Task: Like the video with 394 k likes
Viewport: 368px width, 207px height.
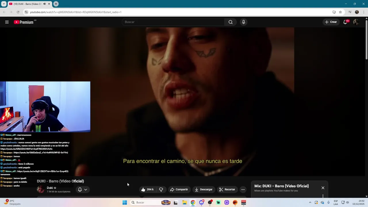Action: [147, 189]
